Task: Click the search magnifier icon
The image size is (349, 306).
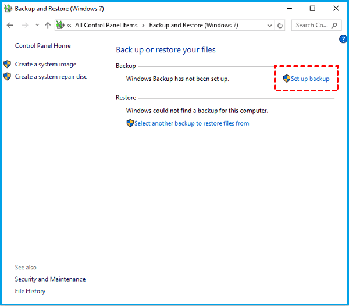Action: pyautogui.click(x=334, y=26)
